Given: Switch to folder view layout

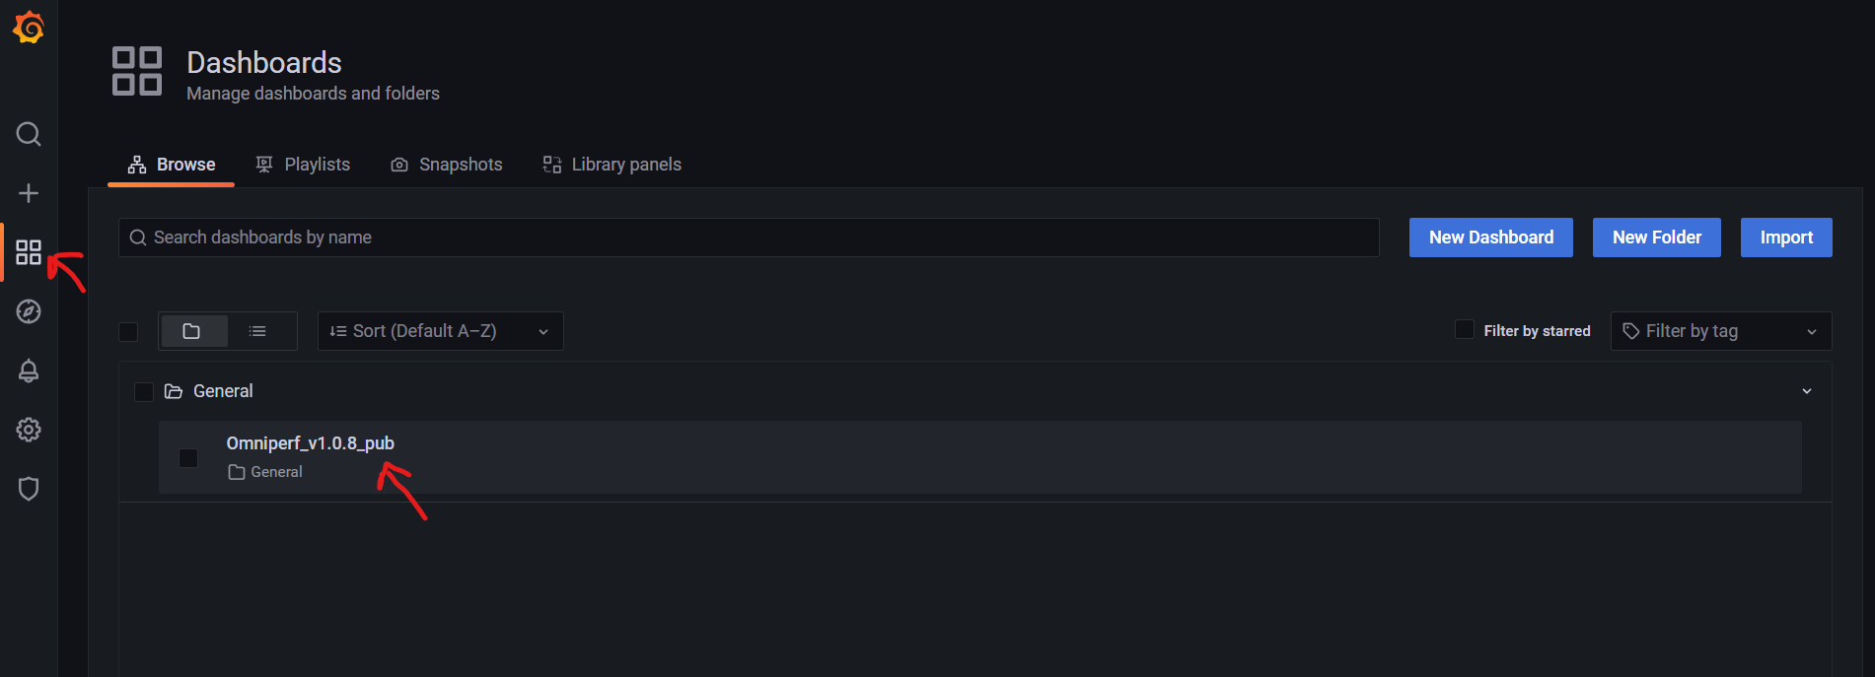Looking at the screenshot, I should tap(192, 331).
